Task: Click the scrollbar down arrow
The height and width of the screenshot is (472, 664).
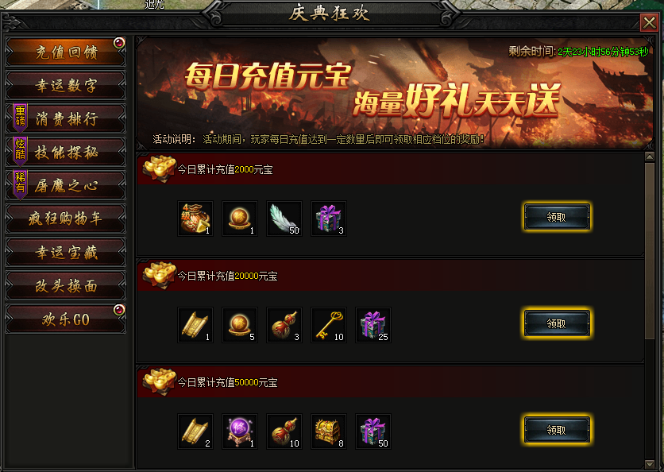Action: (x=649, y=464)
